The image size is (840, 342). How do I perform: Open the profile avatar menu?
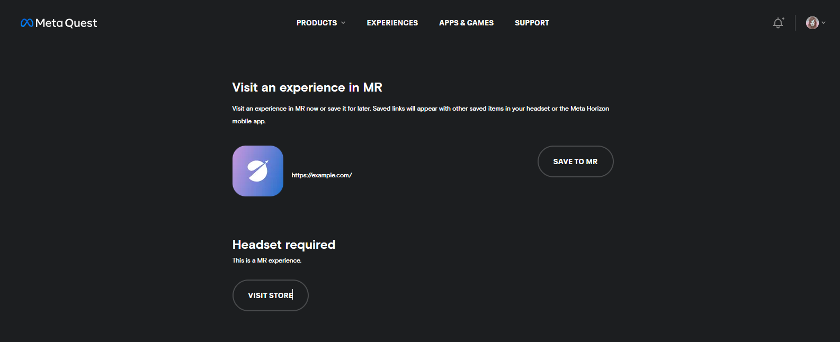coord(812,23)
